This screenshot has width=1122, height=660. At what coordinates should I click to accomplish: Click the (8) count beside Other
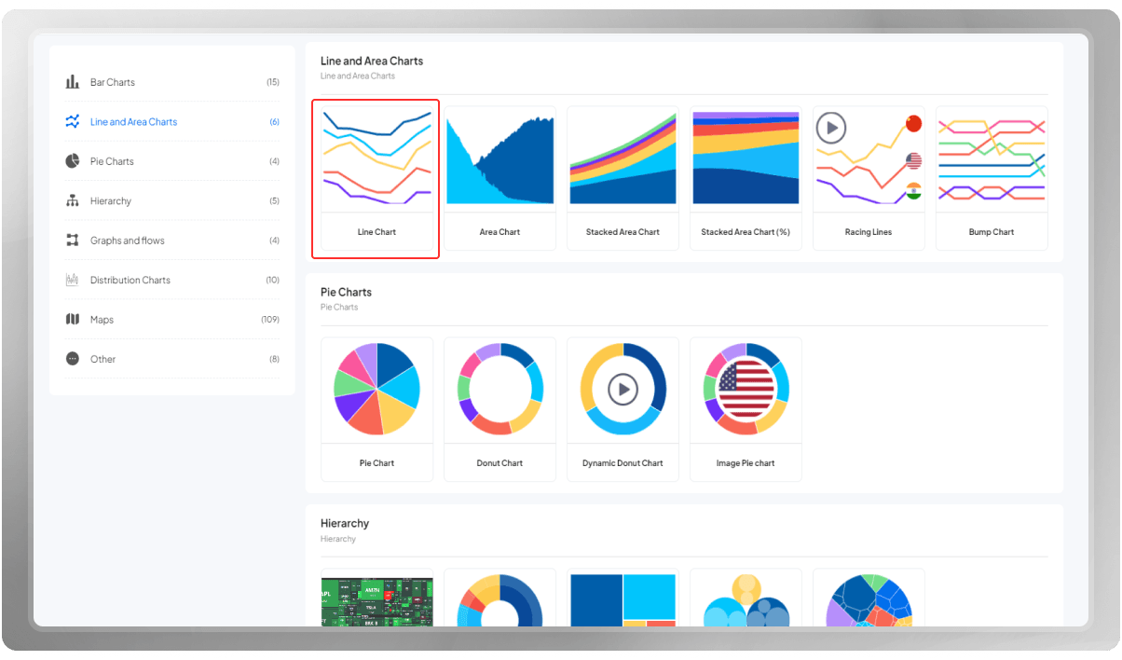coord(275,359)
